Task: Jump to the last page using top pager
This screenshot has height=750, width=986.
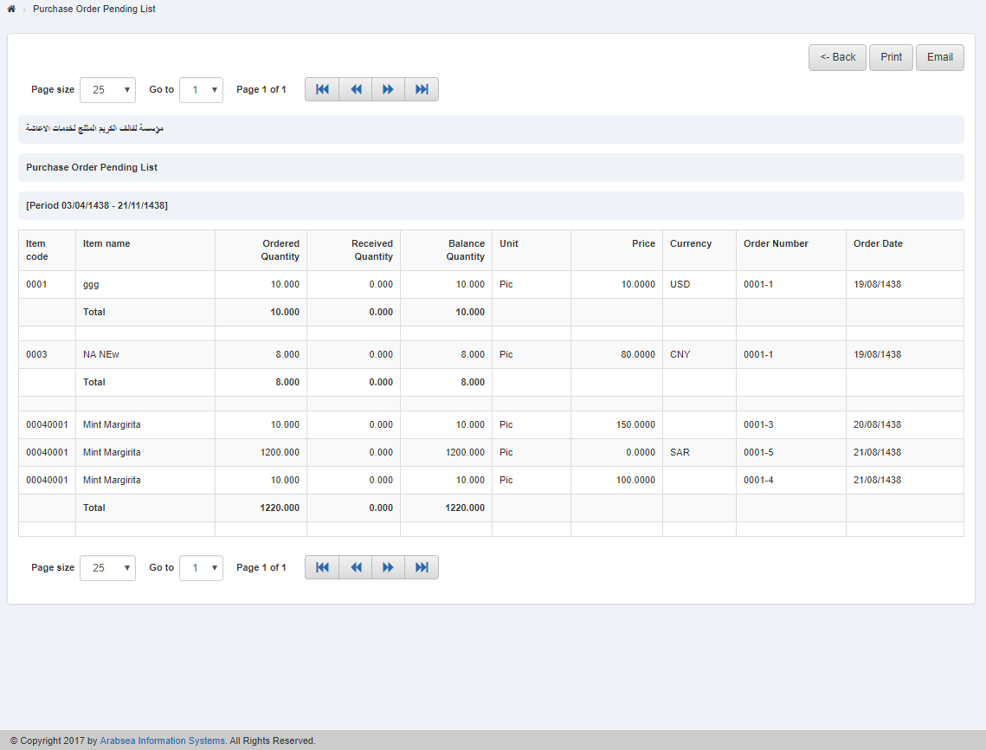Action: (x=421, y=88)
